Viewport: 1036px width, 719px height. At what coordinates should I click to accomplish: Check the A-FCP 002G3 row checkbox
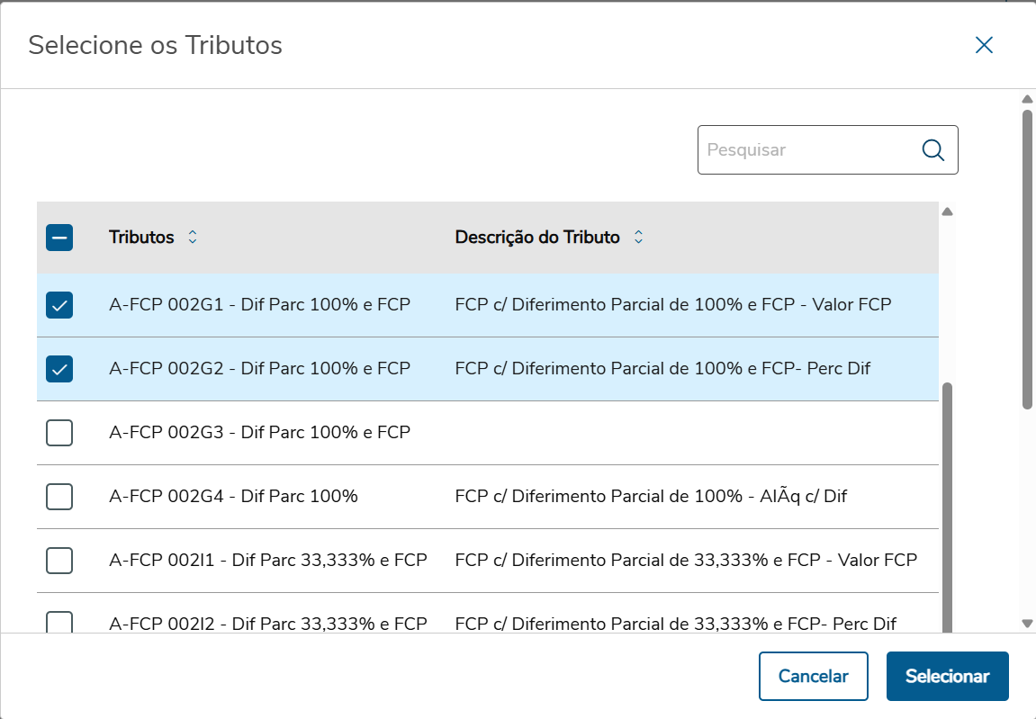[x=59, y=433]
